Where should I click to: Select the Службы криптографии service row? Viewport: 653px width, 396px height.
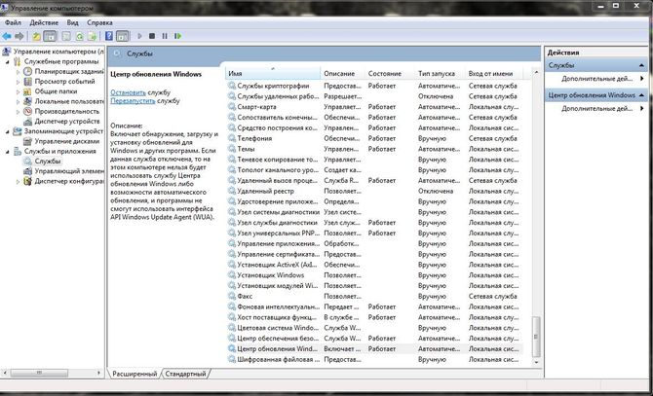tap(374, 86)
